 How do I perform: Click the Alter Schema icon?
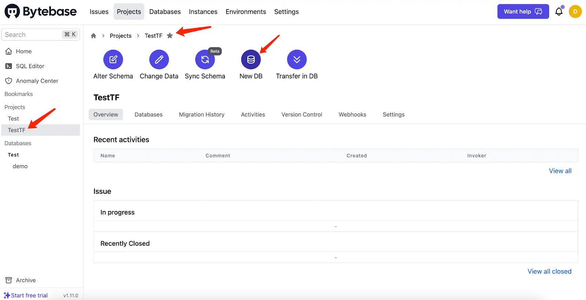[x=113, y=59]
